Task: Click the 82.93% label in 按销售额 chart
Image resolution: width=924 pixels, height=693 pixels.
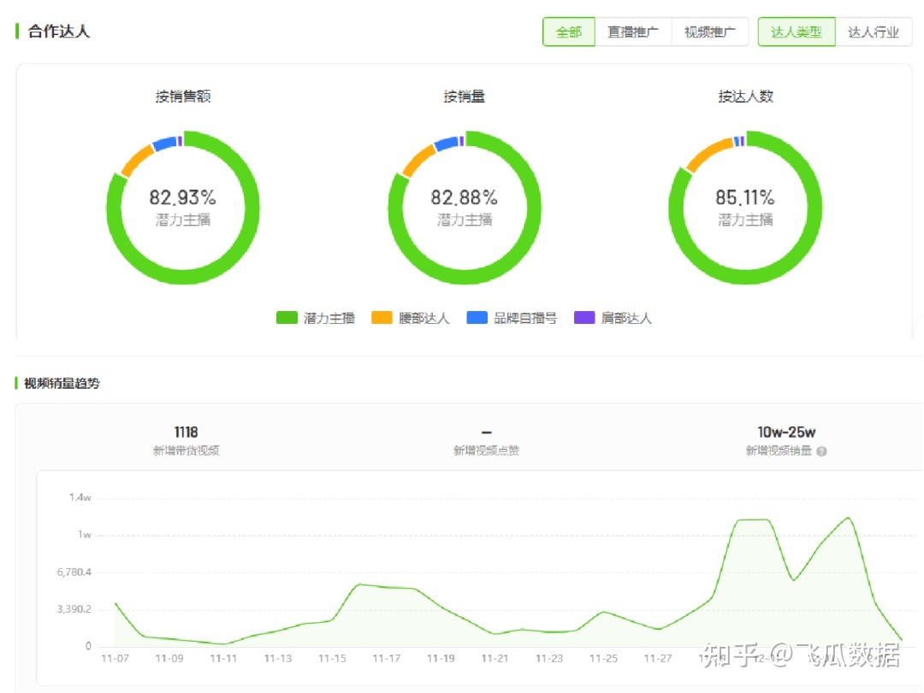Action: (183, 198)
